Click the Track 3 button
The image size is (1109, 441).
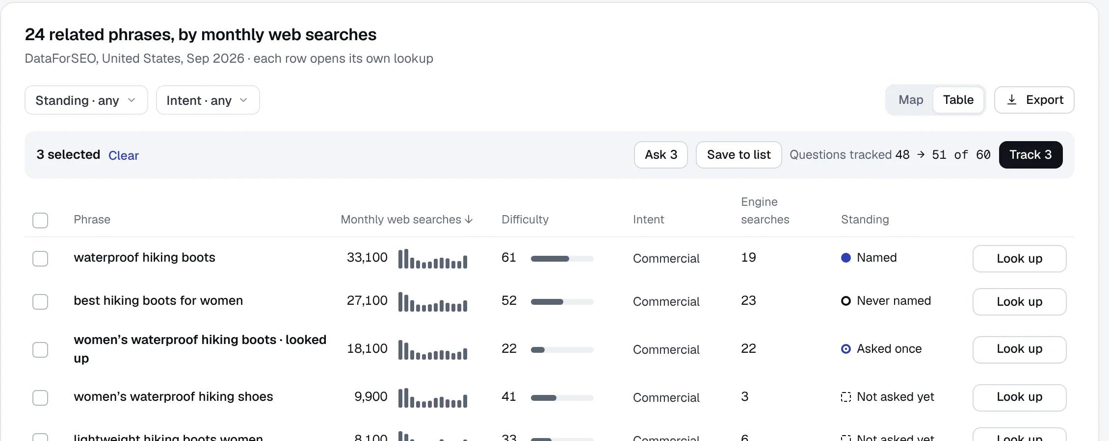click(1030, 155)
